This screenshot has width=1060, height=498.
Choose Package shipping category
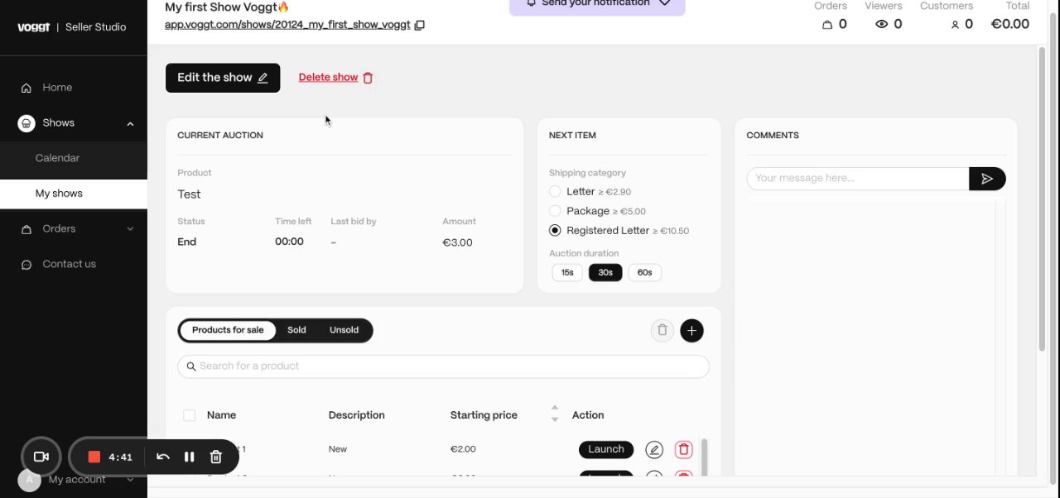point(555,211)
